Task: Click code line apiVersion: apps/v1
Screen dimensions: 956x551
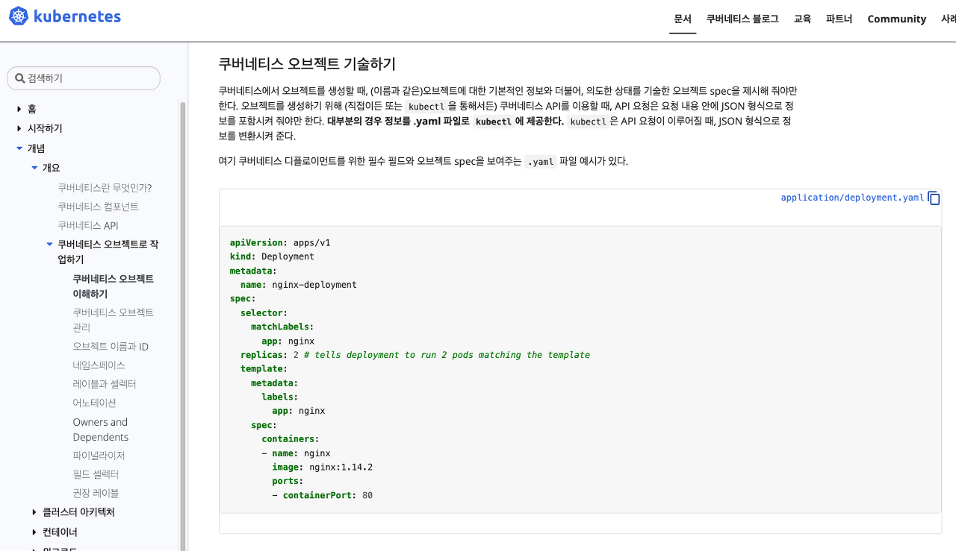Action: point(280,242)
